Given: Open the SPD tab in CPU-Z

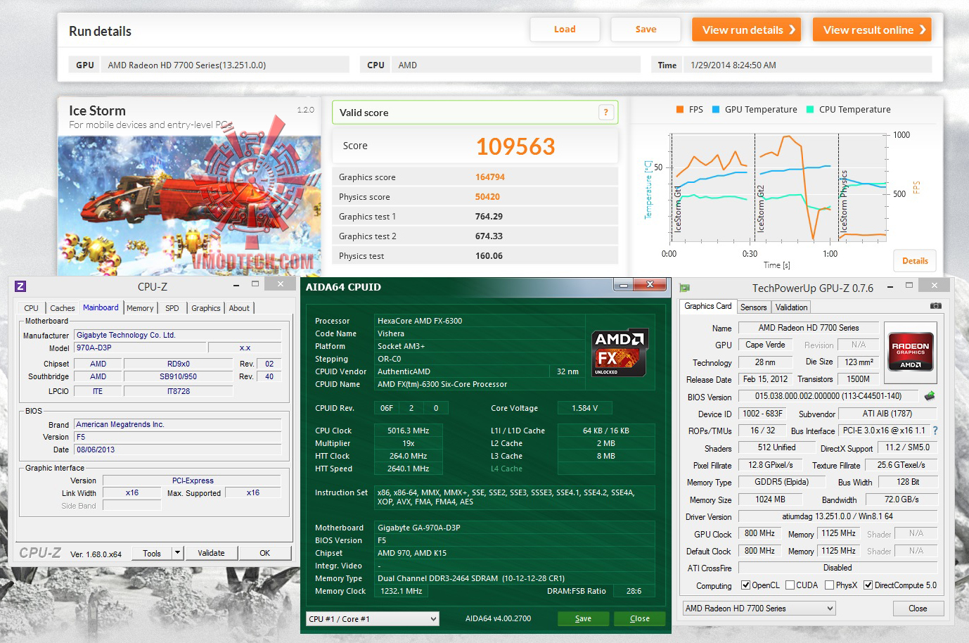Looking at the screenshot, I should (172, 308).
